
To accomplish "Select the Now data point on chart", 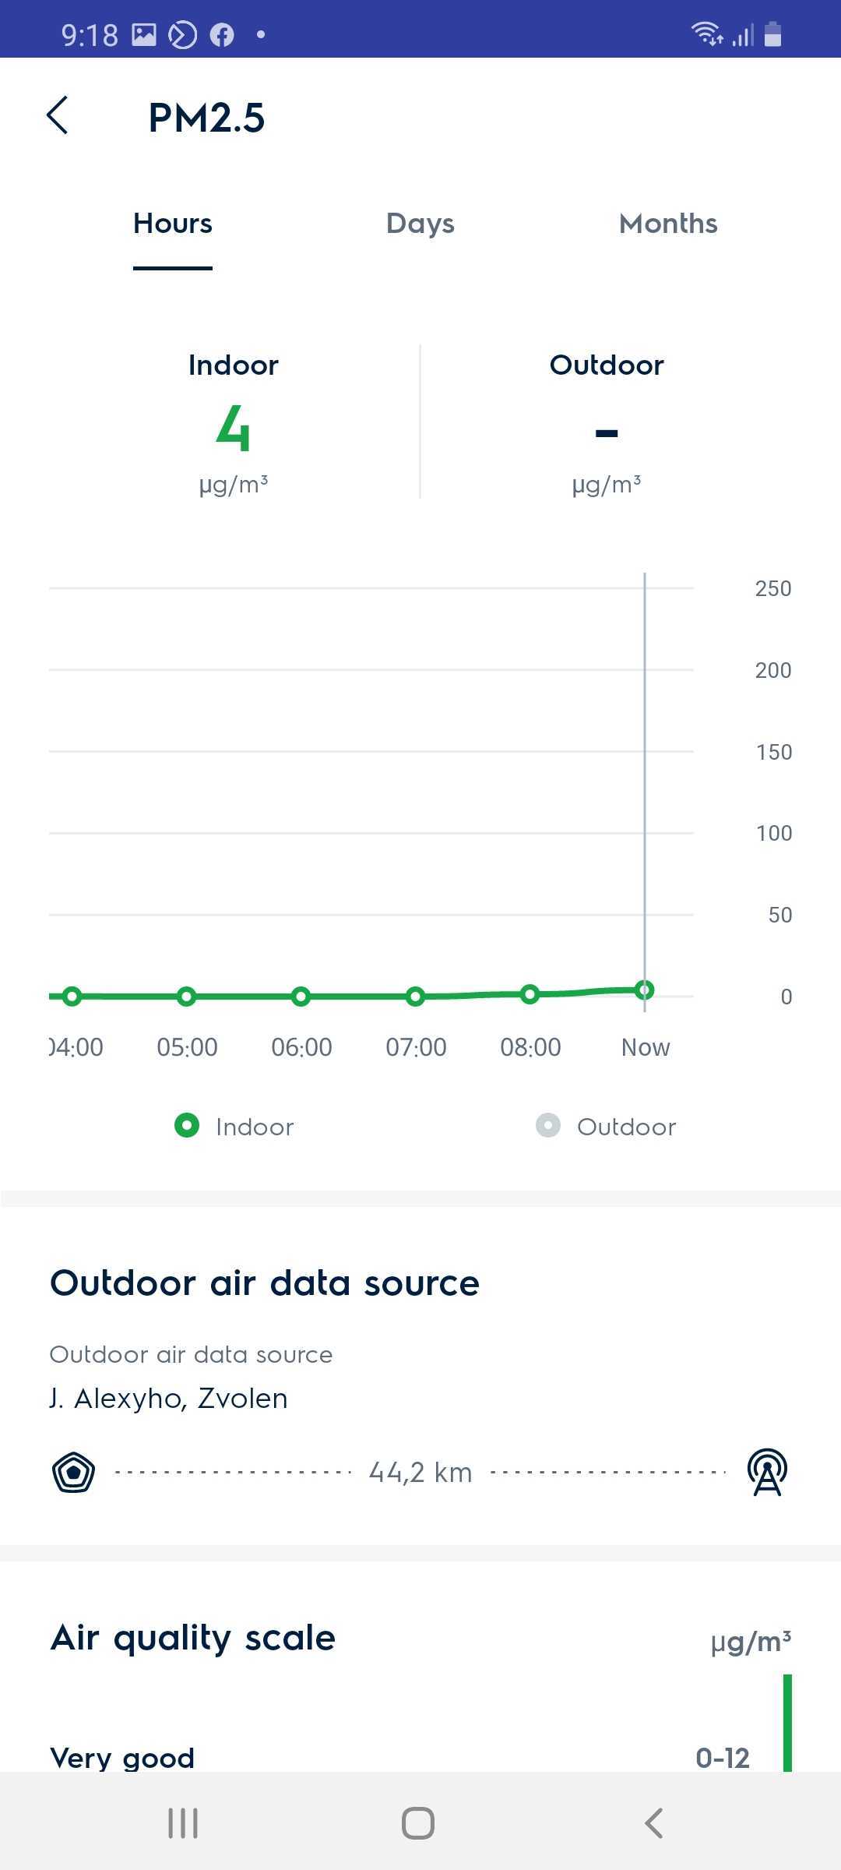I will [644, 990].
